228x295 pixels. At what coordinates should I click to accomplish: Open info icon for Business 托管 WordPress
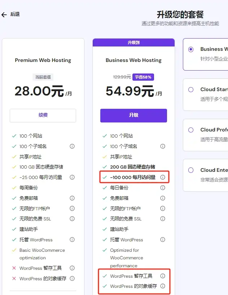pyautogui.click(x=163, y=240)
